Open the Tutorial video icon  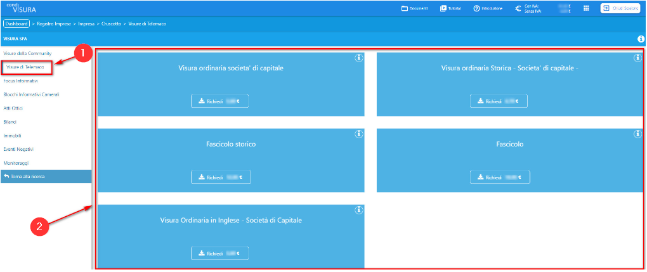pos(443,8)
